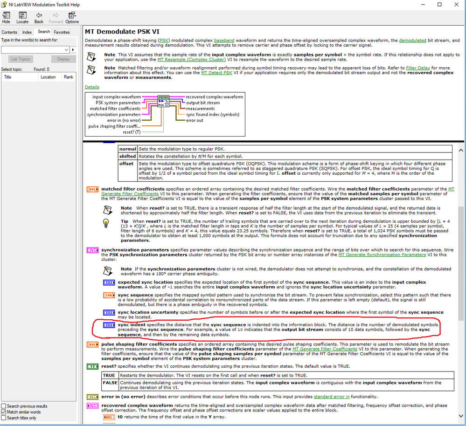Image resolution: width=466 pixels, height=426 pixels.
Task: Go Back using the toolbar arrow
Action: point(39,18)
